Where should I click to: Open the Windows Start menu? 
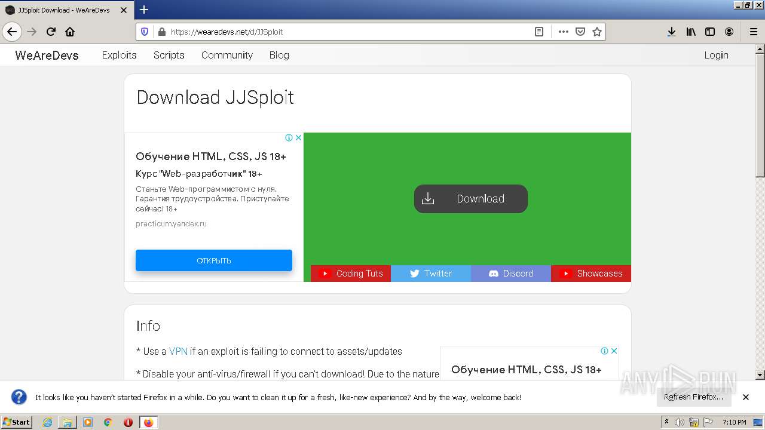[x=17, y=422]
